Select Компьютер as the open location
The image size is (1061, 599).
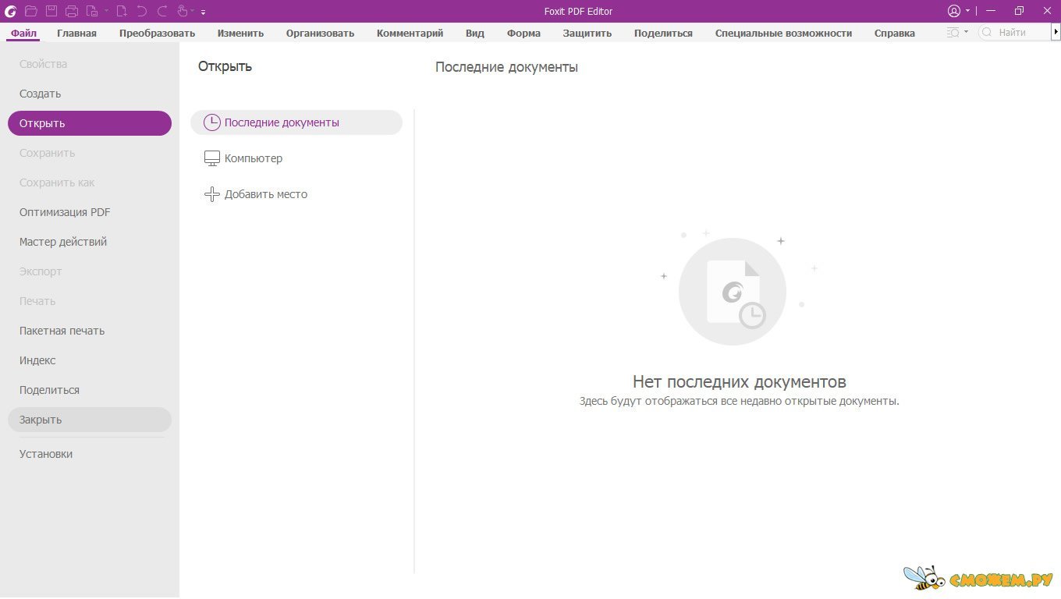click(254, 158)
